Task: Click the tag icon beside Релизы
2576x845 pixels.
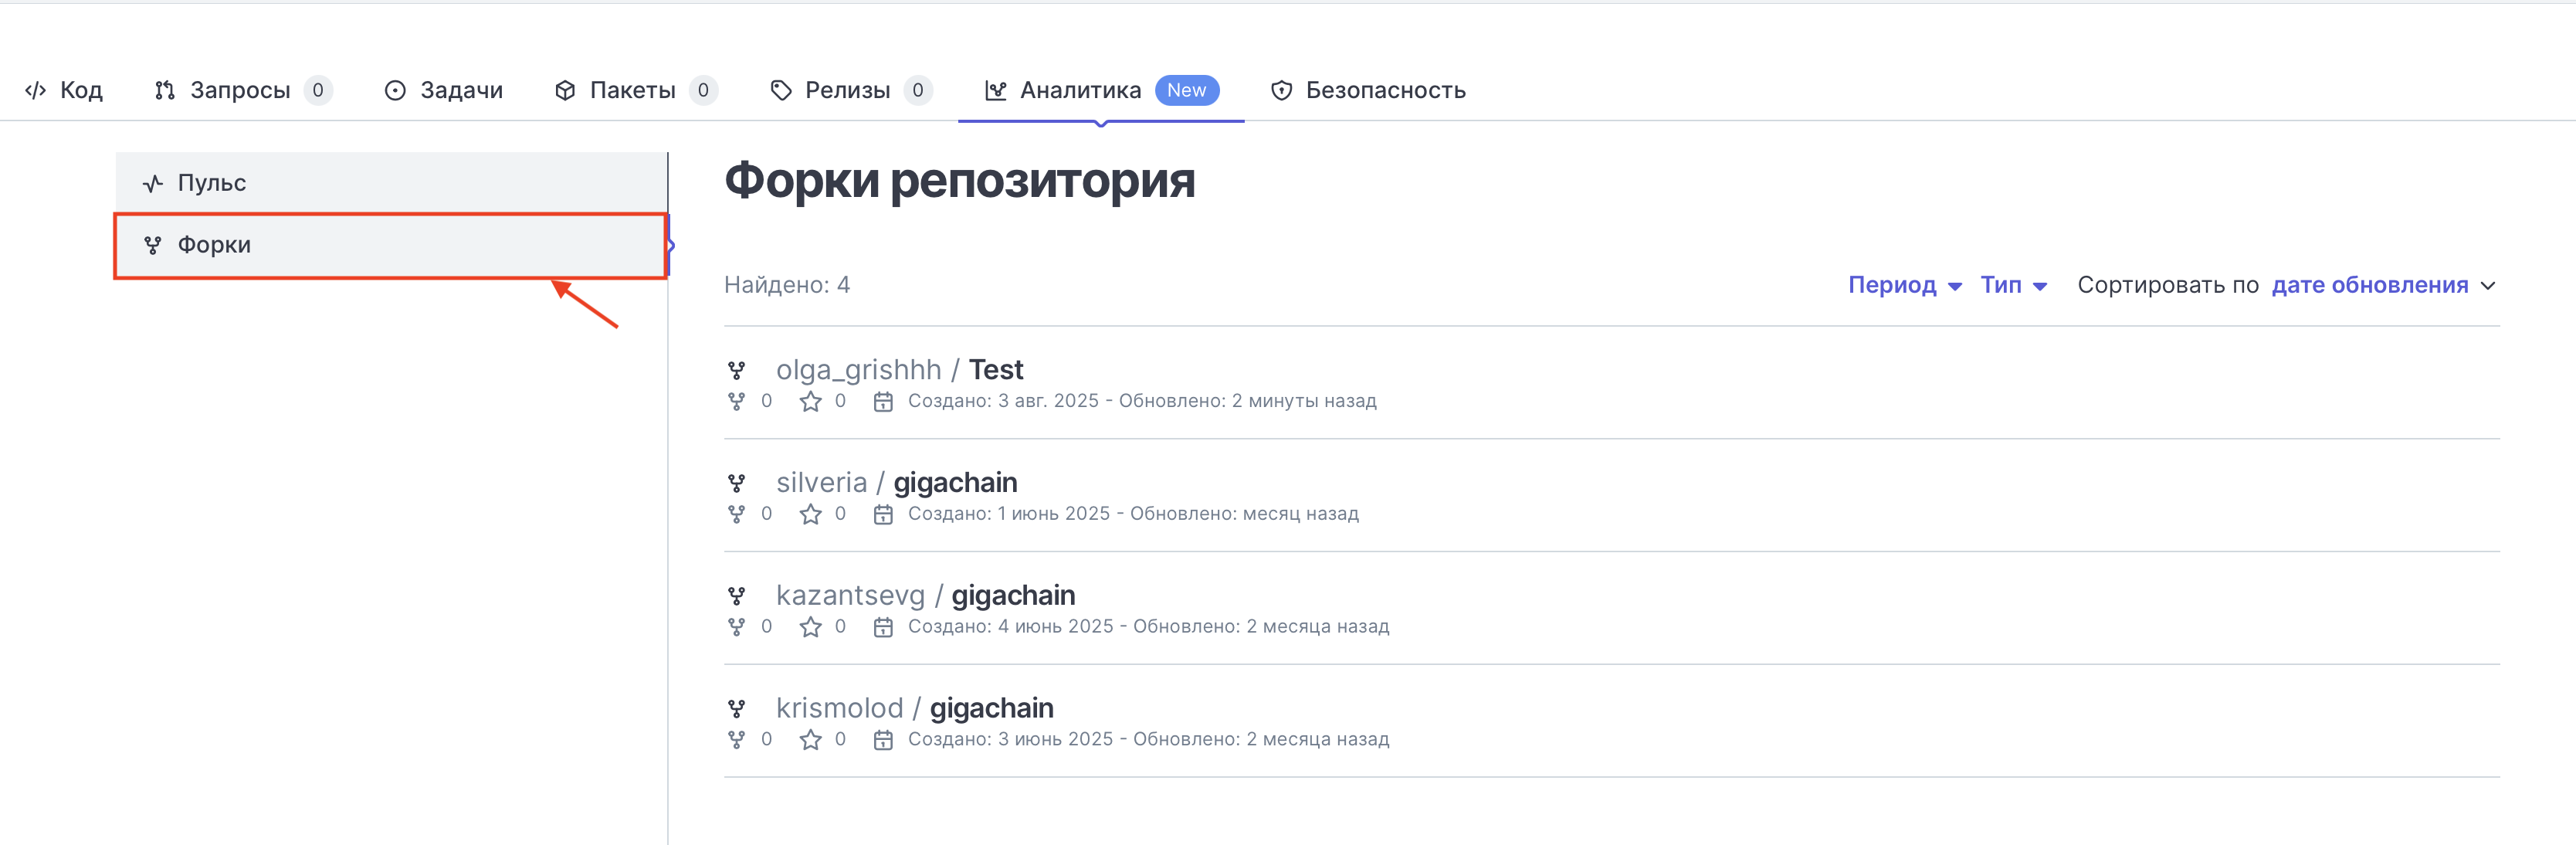Action: 781,90
